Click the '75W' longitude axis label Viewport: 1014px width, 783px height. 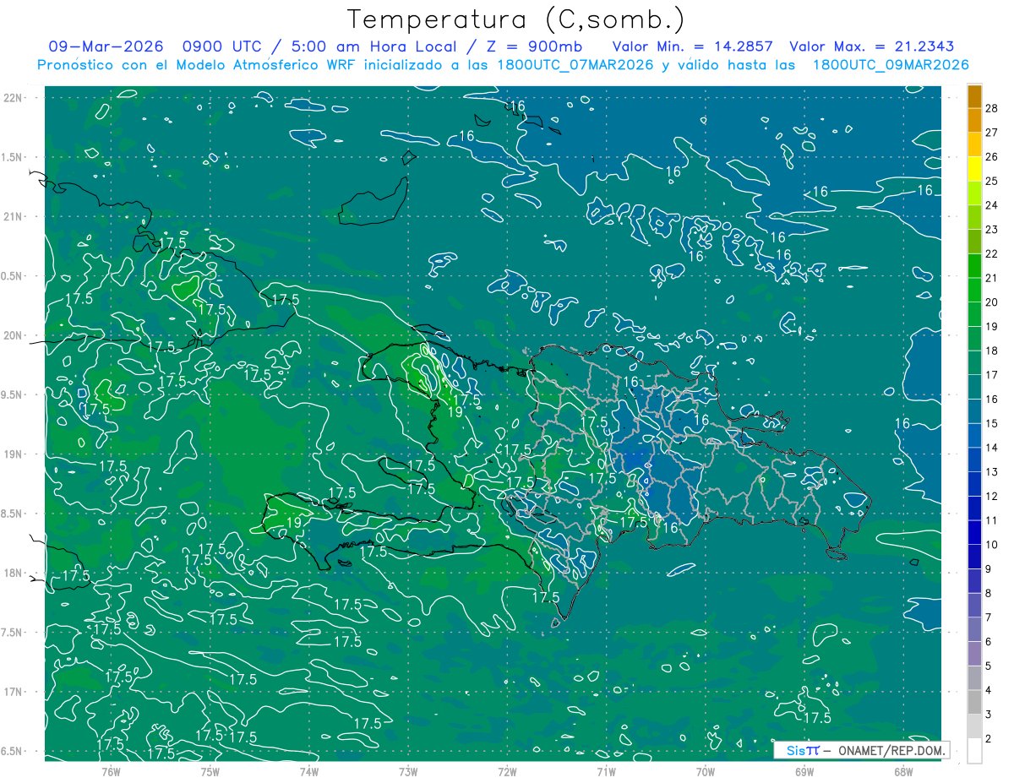coord(210,771)
